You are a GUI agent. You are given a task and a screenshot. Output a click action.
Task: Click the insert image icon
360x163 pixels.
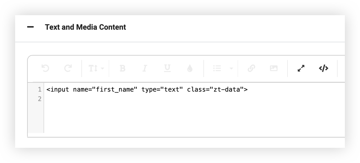click(x=274, y=68)
